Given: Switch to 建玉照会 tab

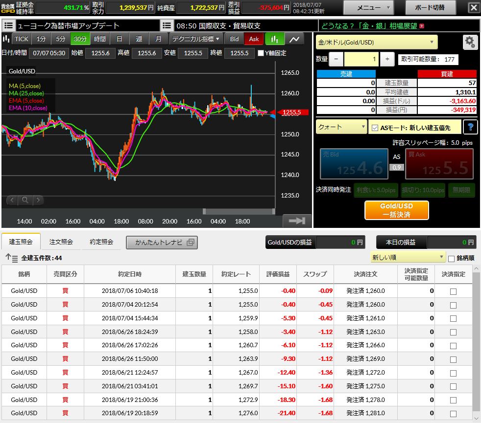Looking at the screenshot, I should [x=21, y=242].
